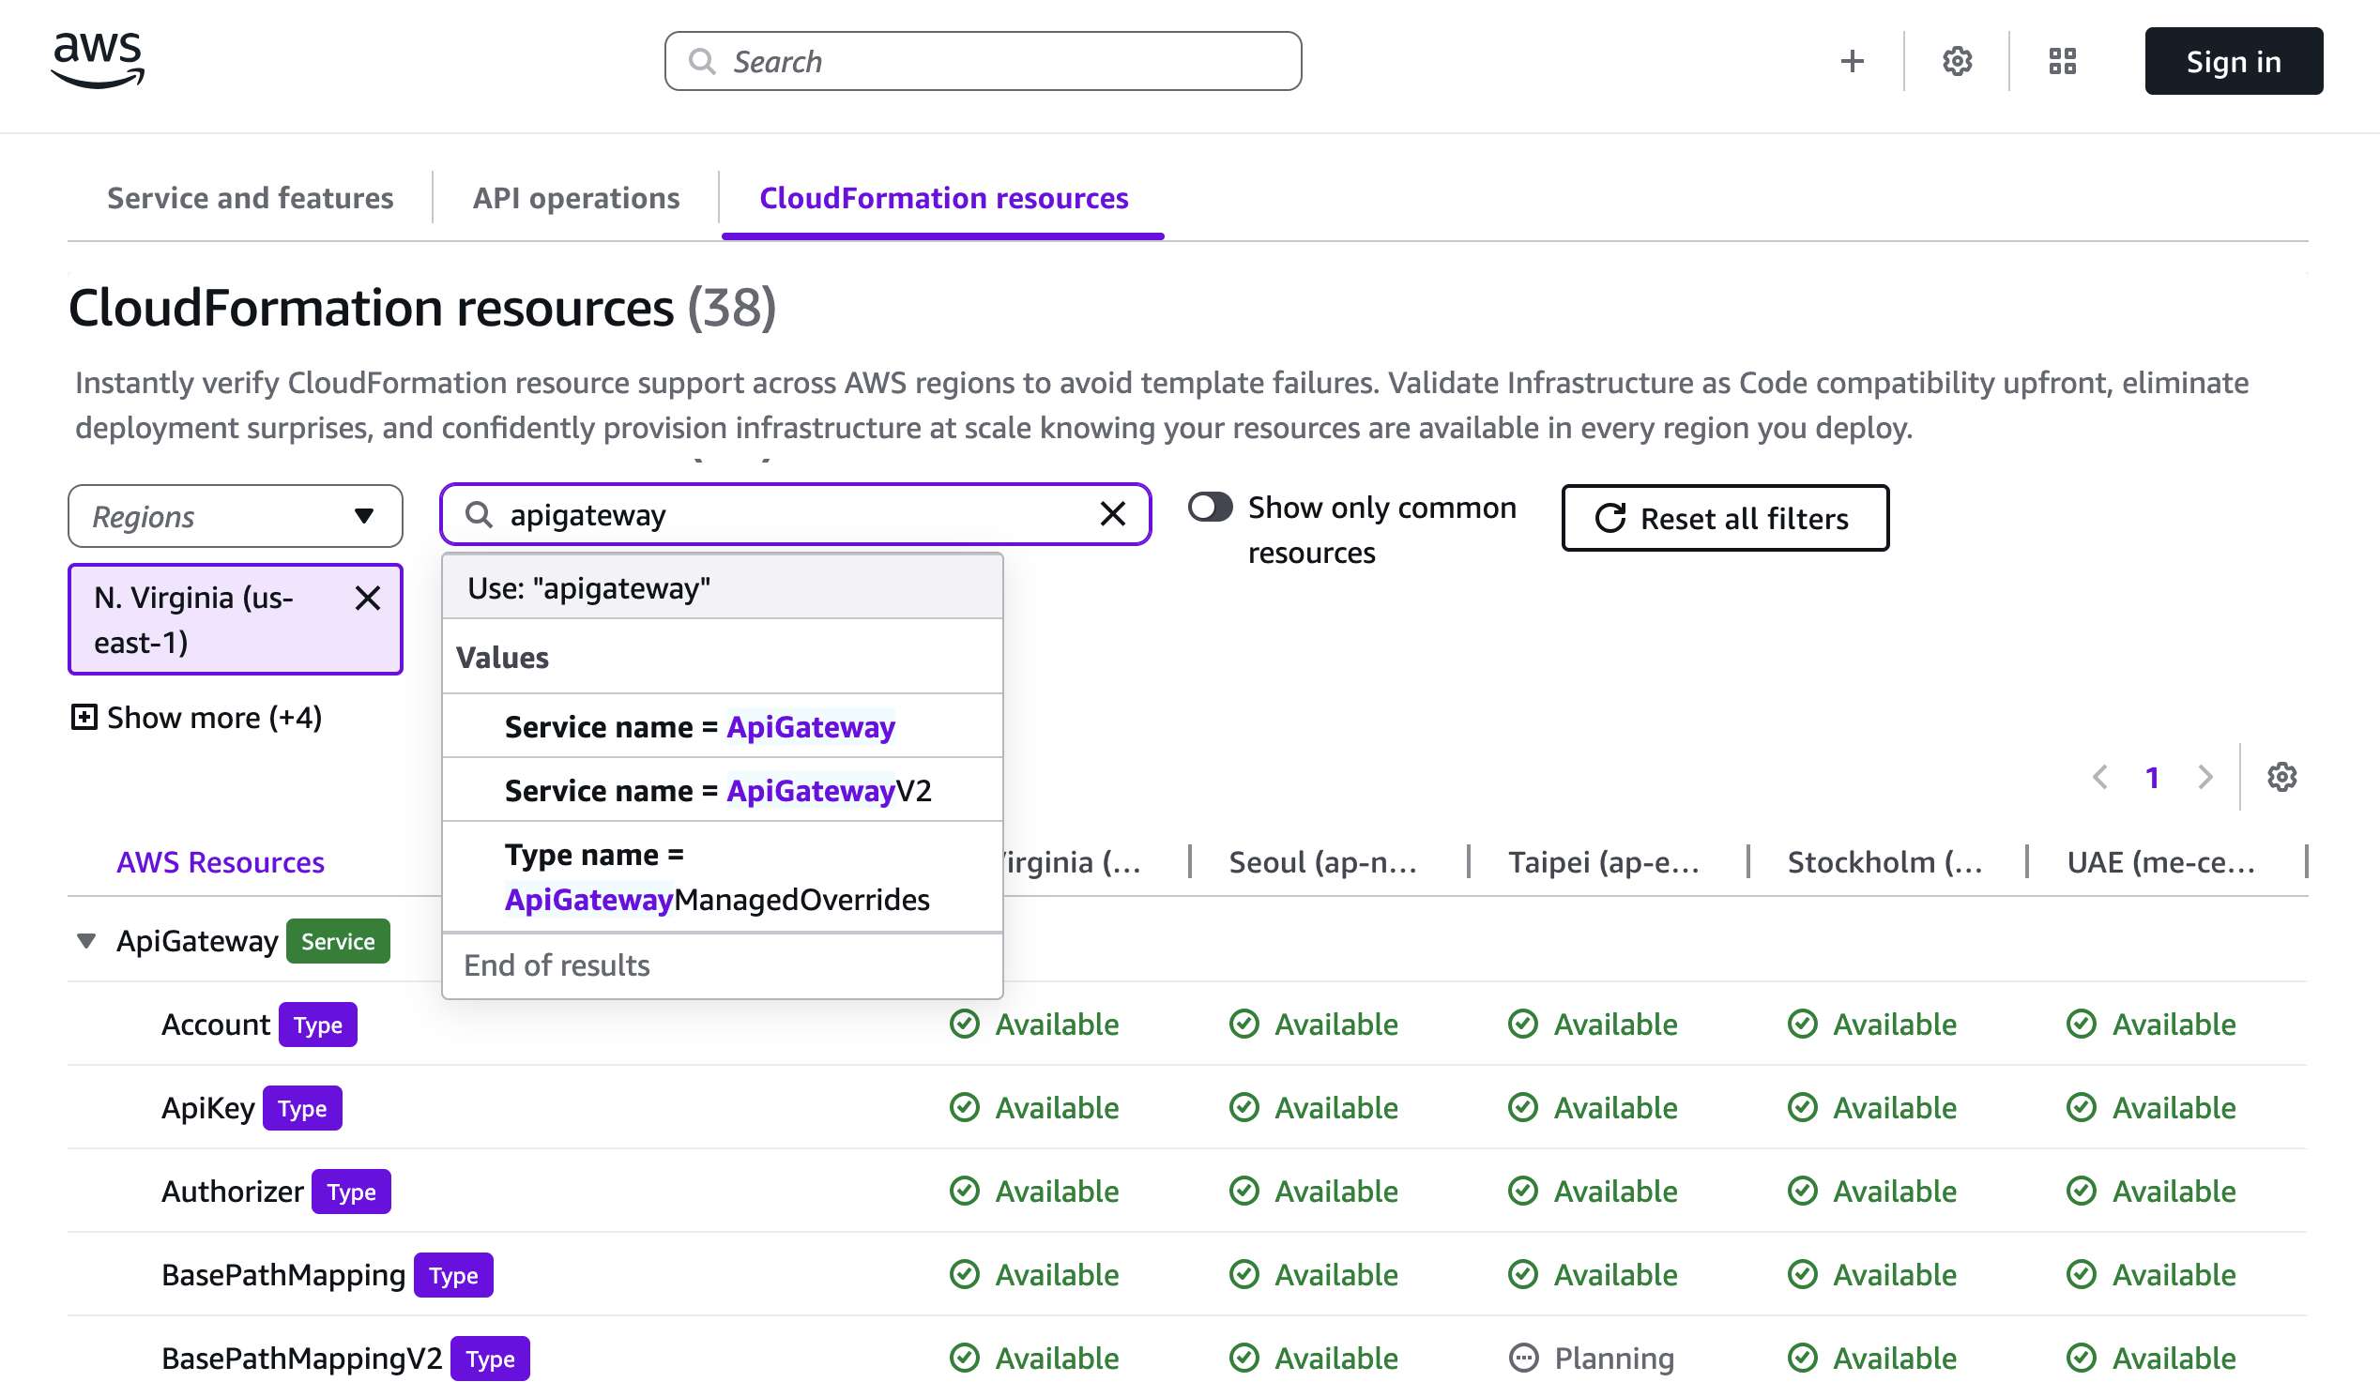Open the Regions dropdown
The height and width of the screenshot is (1397, 2380).
coord(236,516)
